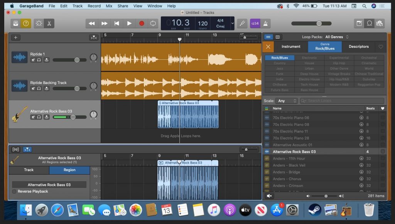Toggle Reverse Playback checkbox
The height and width of the screenshot is (224, 395).
14,191
